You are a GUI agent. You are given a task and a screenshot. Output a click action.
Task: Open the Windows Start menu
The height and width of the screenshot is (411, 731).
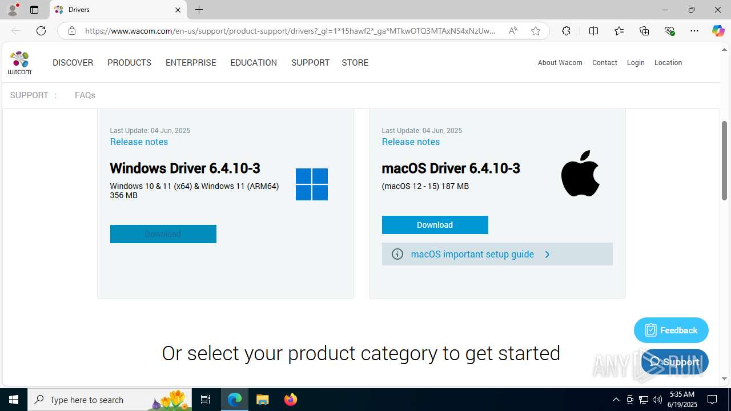(14, 400)
